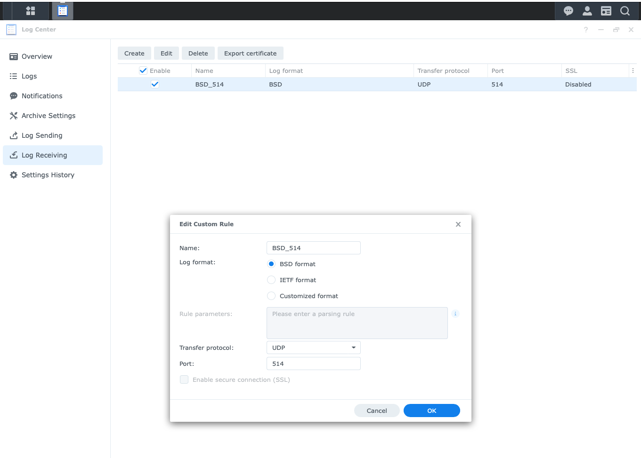Viewport: 641px width, 458px height.
Task: Go to Overview section
Action: (53, 56)
